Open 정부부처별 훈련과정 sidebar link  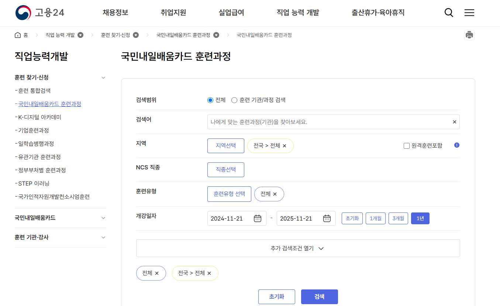tap(42, 170)
